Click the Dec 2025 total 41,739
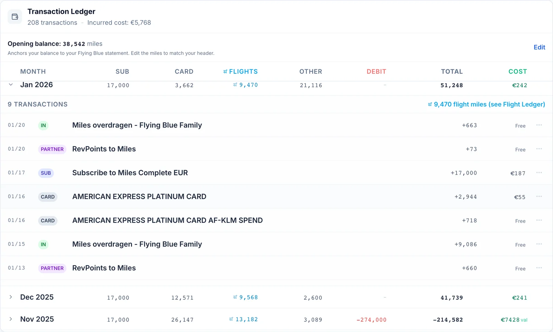Image resolution: width=553 pixels, height=332 pixels. click(x=451, y=298)
